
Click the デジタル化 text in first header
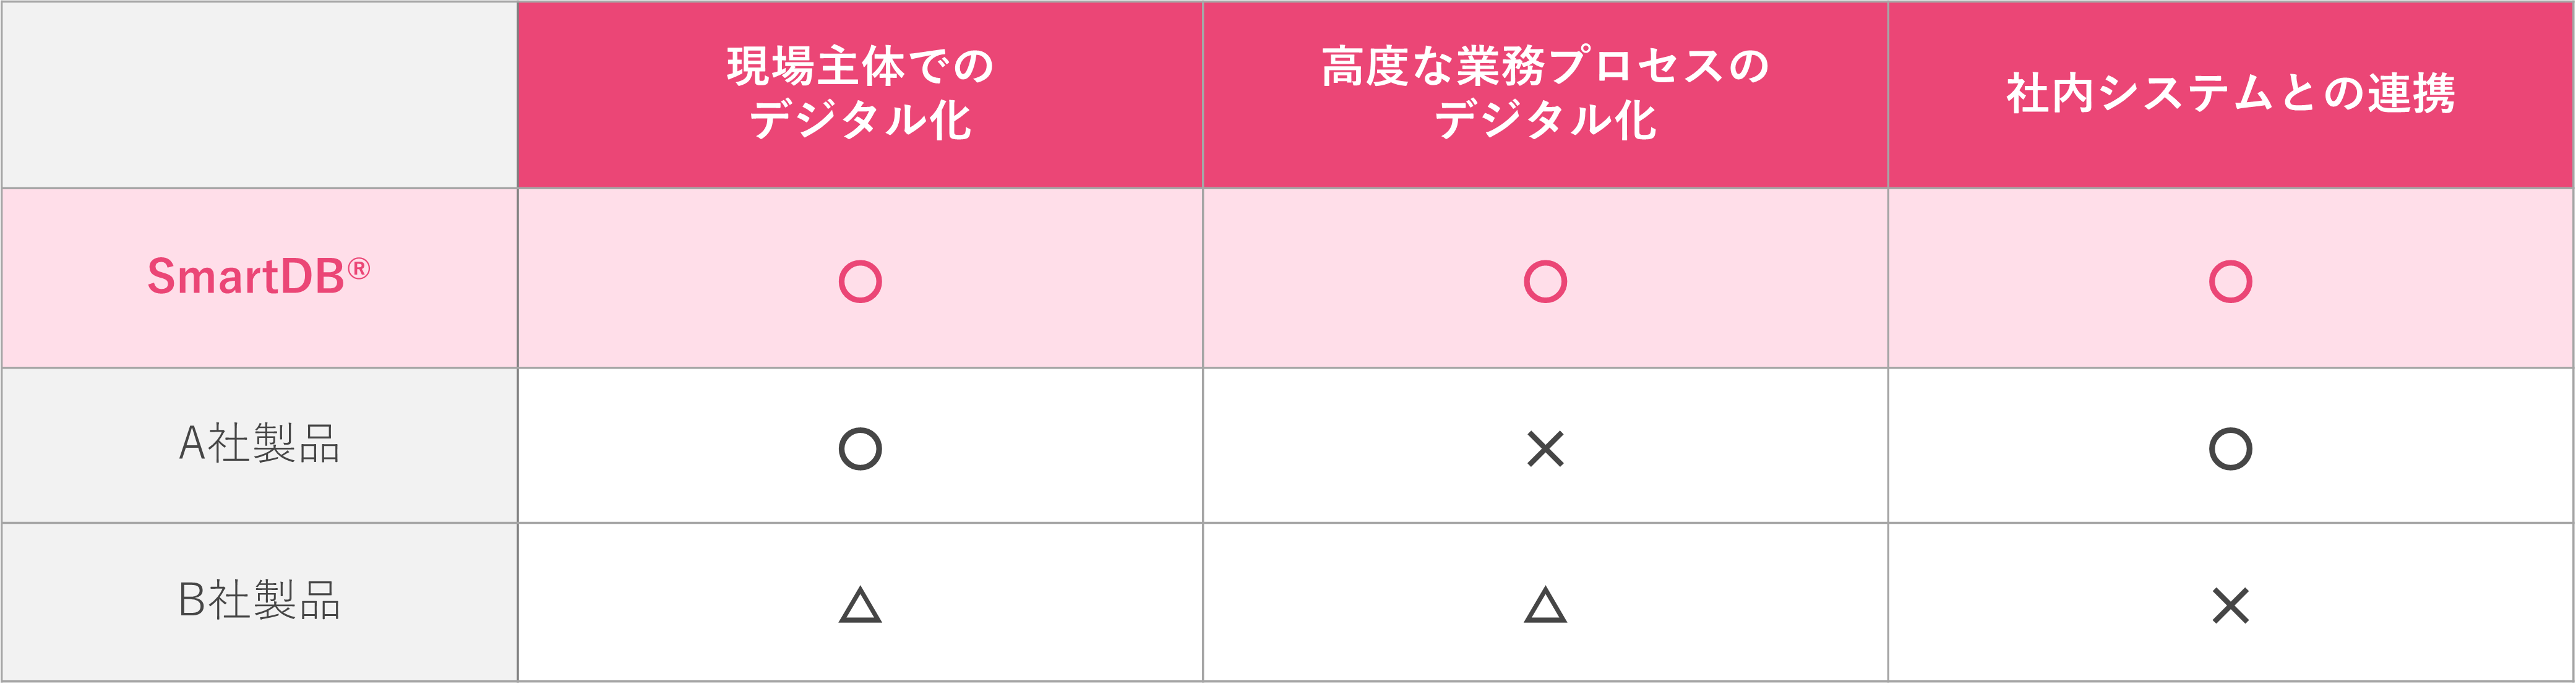point(860,120)
